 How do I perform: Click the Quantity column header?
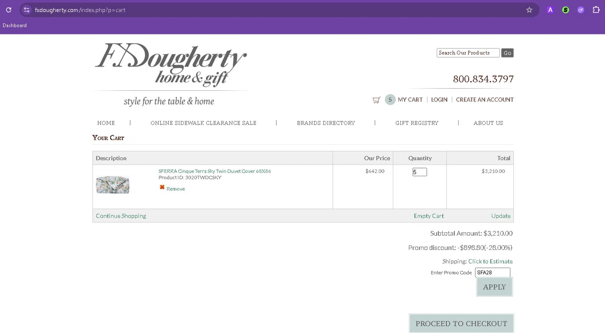coord(420,158)
